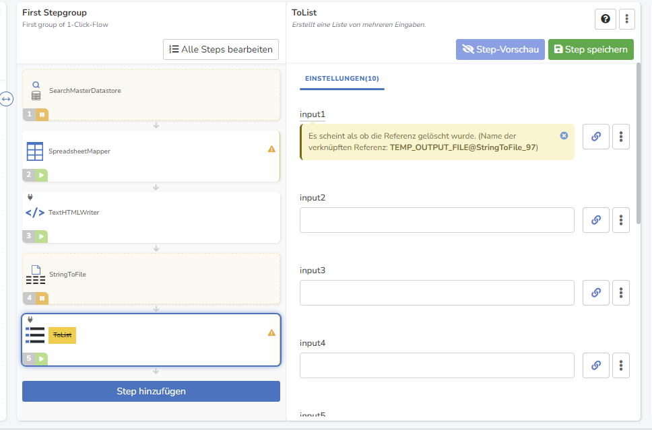Click the panel resize arrows icon
Image resolution: width=652 pixels, height=430 pixels.
click(6, 99)
